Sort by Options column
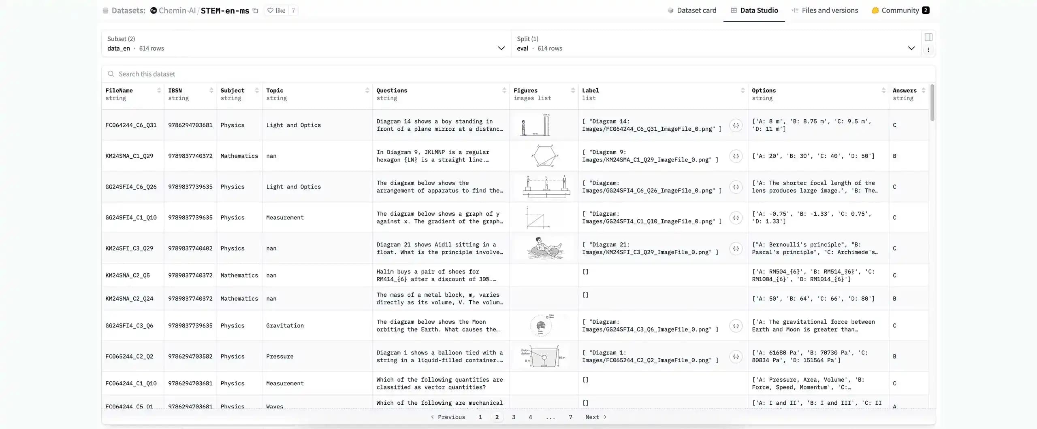 pos(883,91)
